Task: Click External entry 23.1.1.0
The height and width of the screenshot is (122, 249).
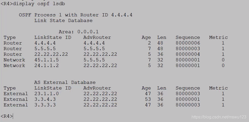Action: click(x=47, y=94)
